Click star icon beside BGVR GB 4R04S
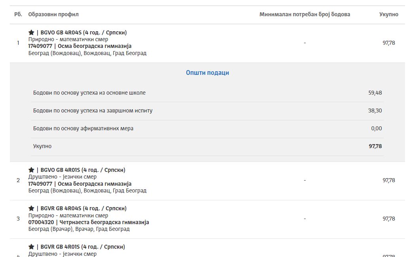The image size is (409, 257). tap(31, 208)
